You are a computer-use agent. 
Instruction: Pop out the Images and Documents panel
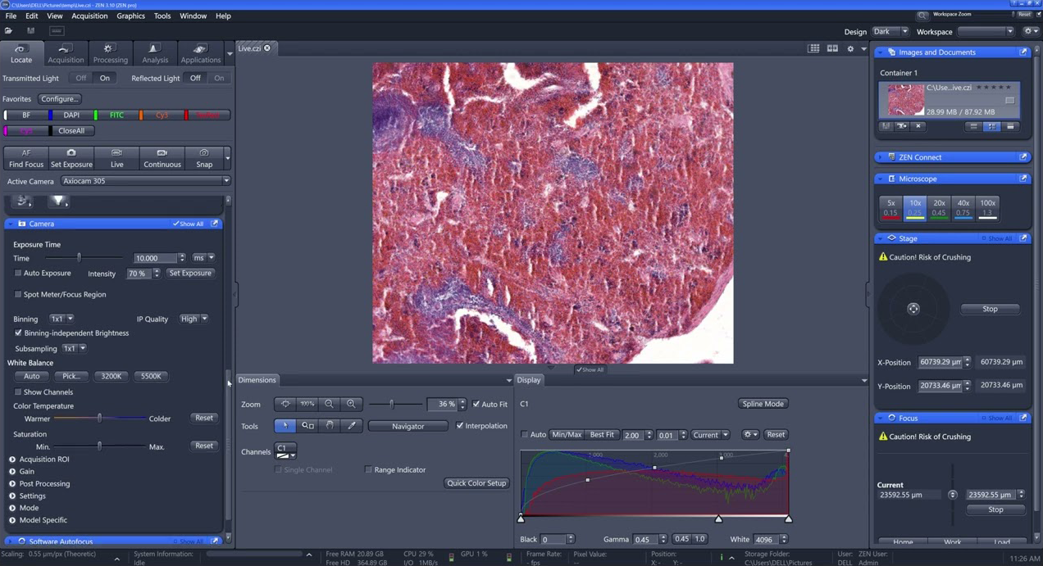click(x=1023, y=52)
